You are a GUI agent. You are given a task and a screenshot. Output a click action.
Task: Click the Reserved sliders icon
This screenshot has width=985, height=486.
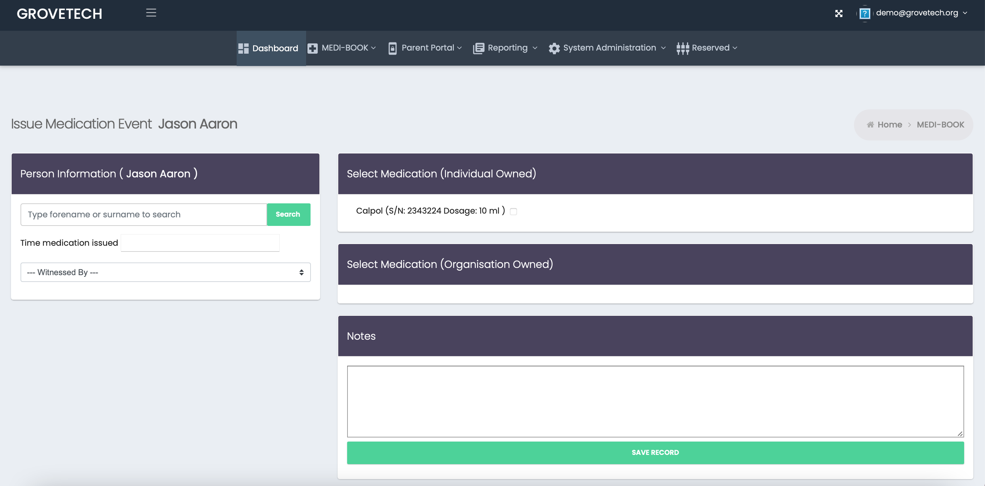coord(683,49)
